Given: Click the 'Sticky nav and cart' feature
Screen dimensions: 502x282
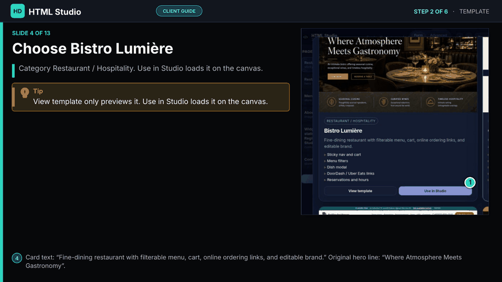Looking at the screenshot, I should click(344, 155).
